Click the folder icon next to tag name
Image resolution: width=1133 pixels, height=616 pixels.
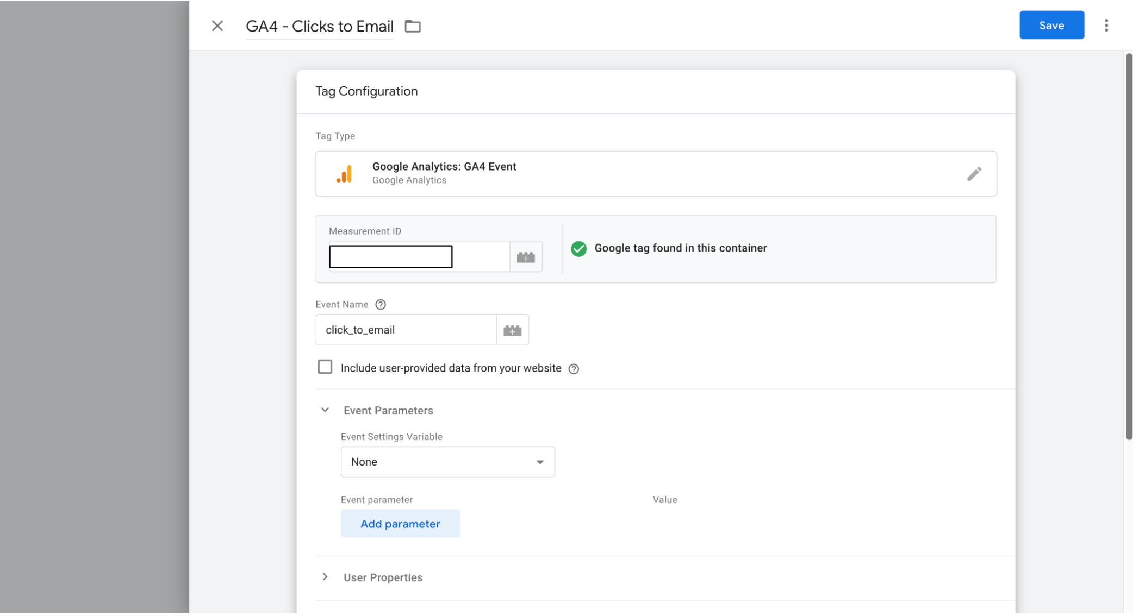(x=413, y=26)
